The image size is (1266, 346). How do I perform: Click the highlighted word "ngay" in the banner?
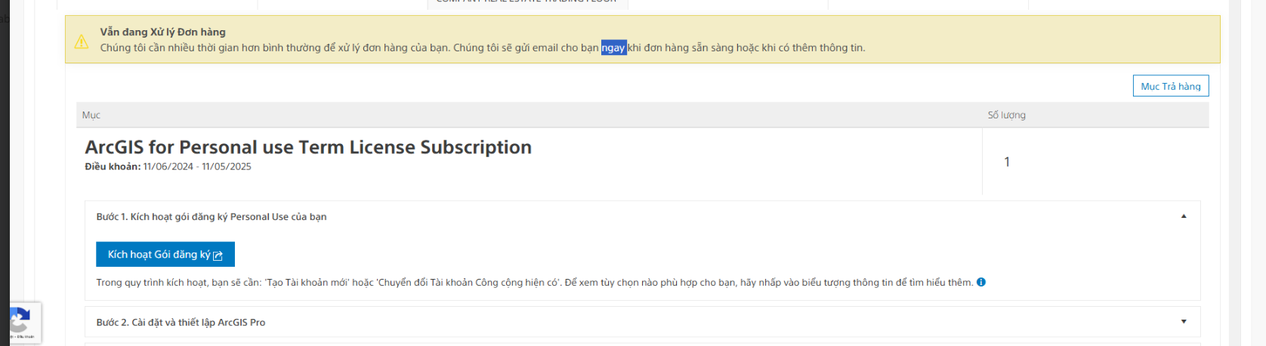tap(613, 47)
